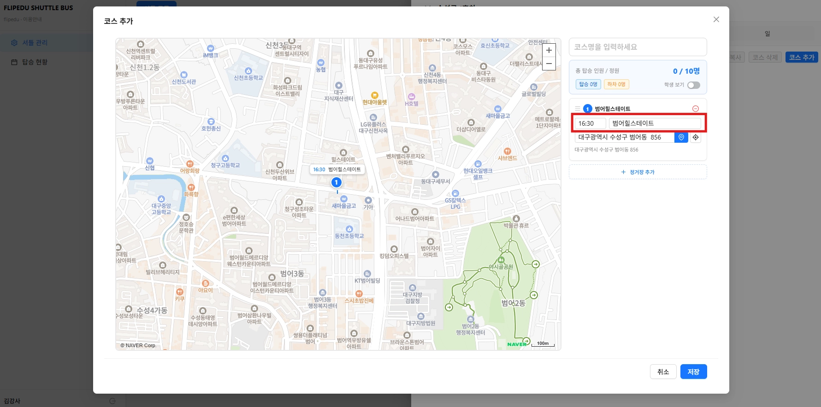
Task: Click the H호텔 icon on the map
Action: pyautogui.click(x=412, y=96)
